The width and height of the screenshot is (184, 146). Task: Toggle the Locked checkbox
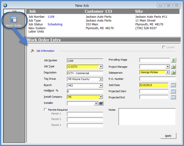163,47
